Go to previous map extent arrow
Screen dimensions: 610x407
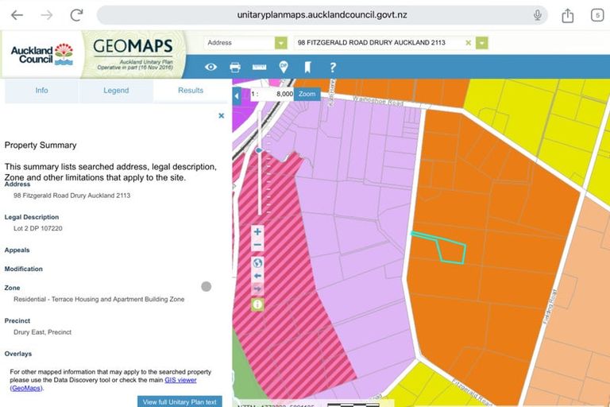[257, 276]
